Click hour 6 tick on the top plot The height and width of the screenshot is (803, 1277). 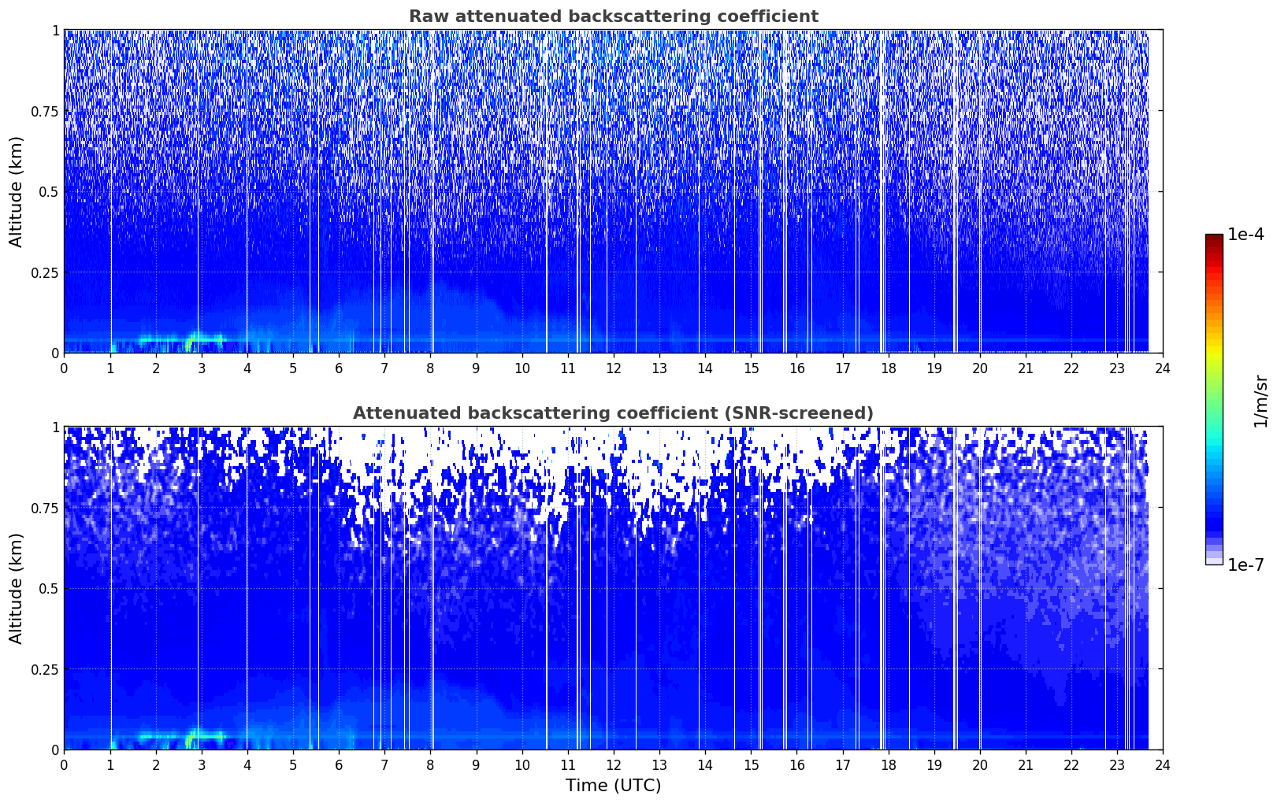(x=339, y=368)
